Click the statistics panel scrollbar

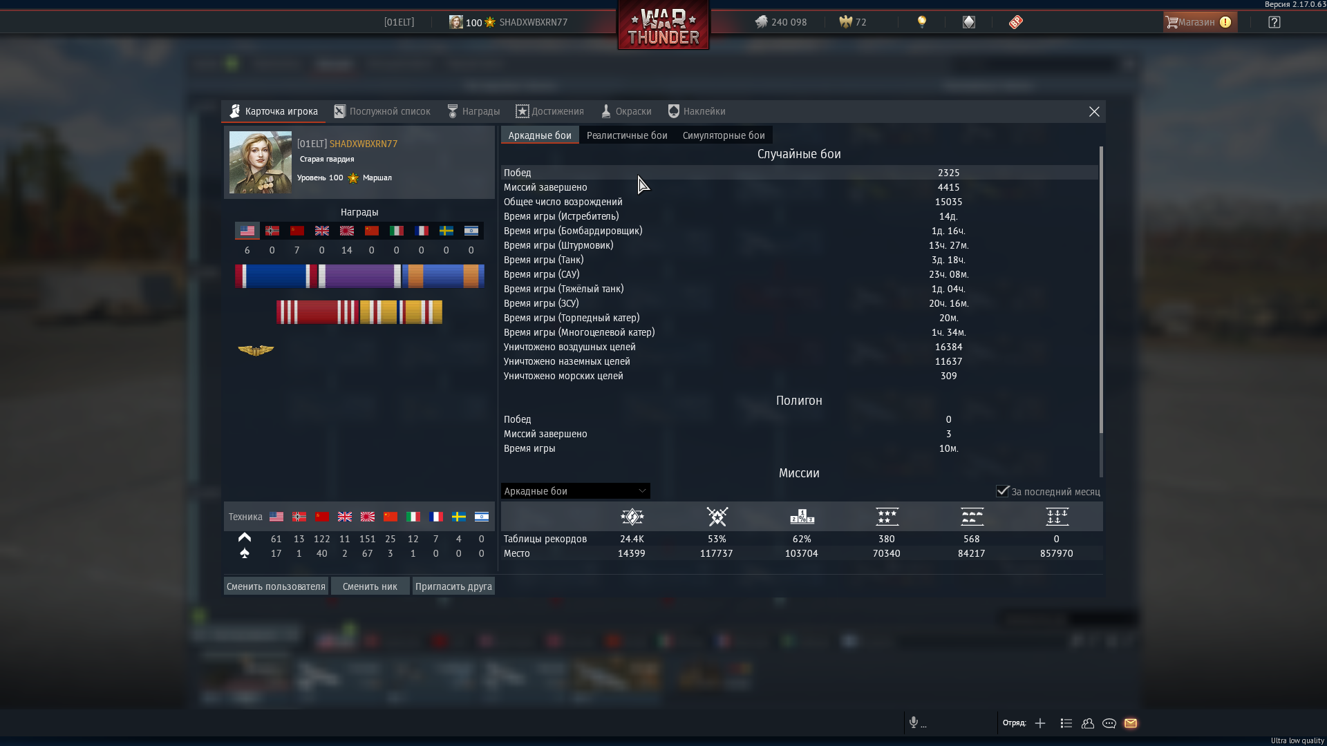click(x=1101, y=290)
